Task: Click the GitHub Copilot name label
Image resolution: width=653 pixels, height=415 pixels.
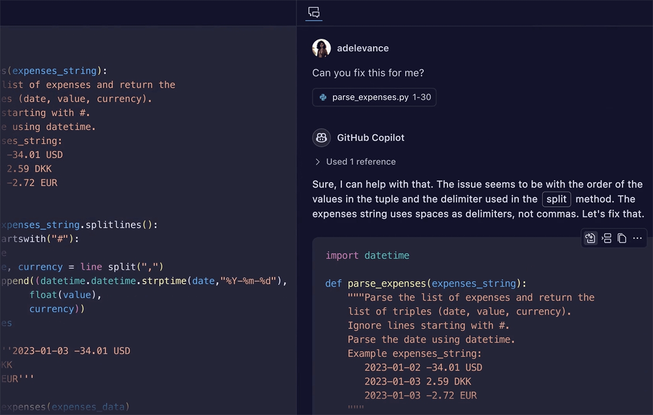Action: tap(370, 138)
